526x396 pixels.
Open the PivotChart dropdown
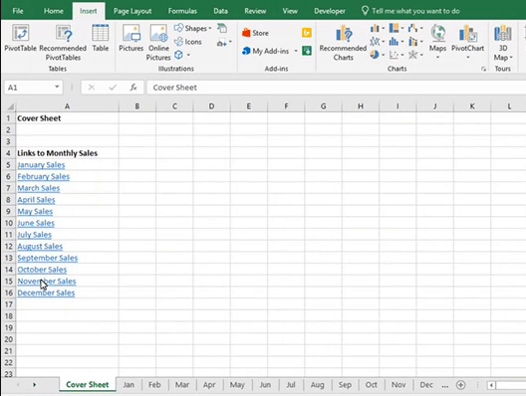pos(467,58)
